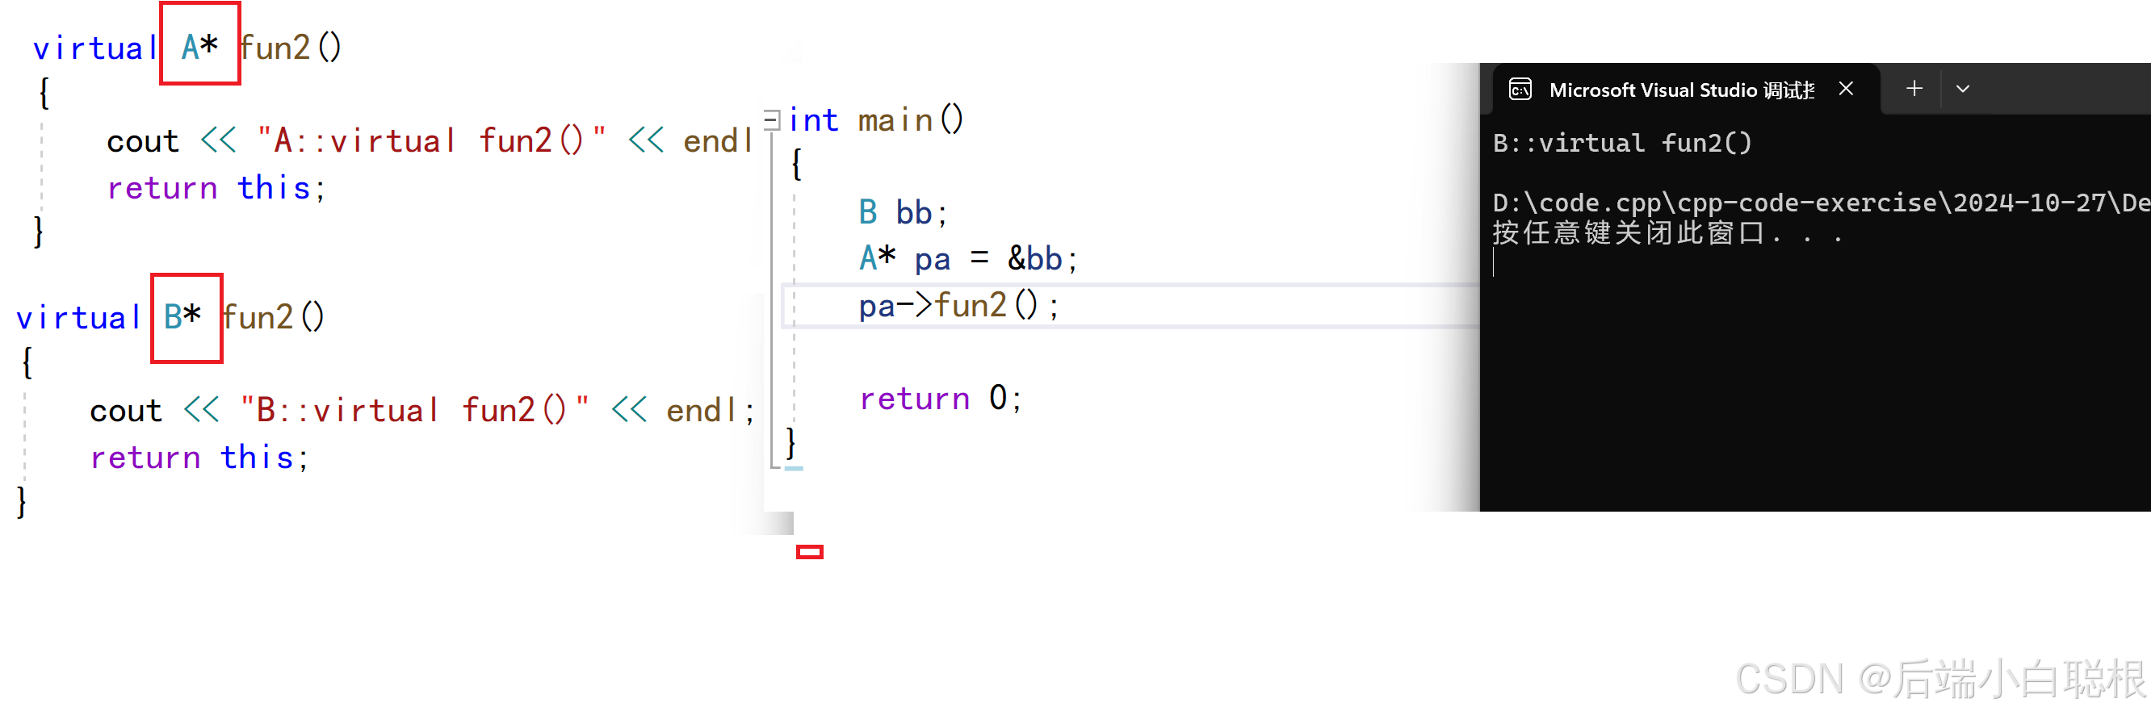Click the "A::virtual fun2()" string literal
The height and width of the screenshot is (715, 2151).
pyautogui.click(x=432, y=141)
